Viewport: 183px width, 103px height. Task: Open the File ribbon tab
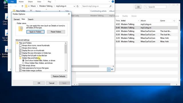point(12,2)
